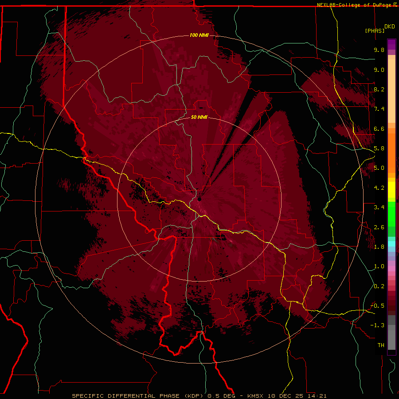
Task: Click the 0.2 color scale value
Action: tap(379, 286)
